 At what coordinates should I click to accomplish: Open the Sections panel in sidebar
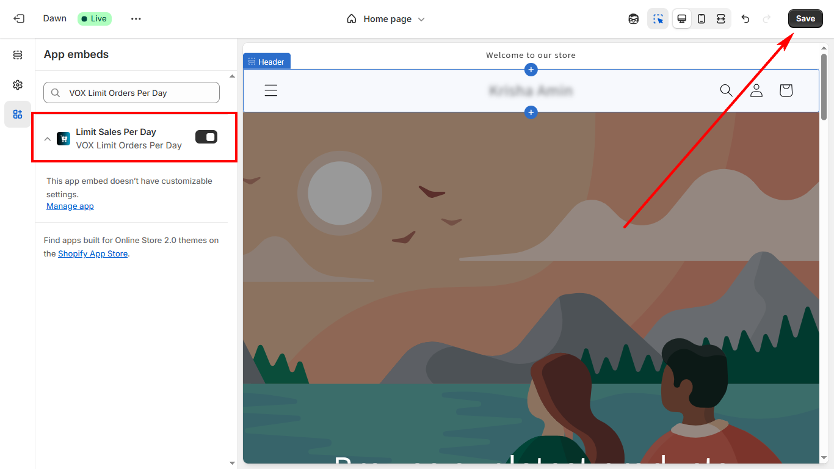tap(18, 56)
